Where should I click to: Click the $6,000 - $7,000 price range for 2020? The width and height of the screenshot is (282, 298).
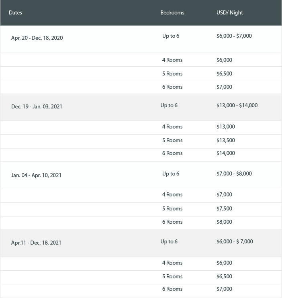[234, 36]
